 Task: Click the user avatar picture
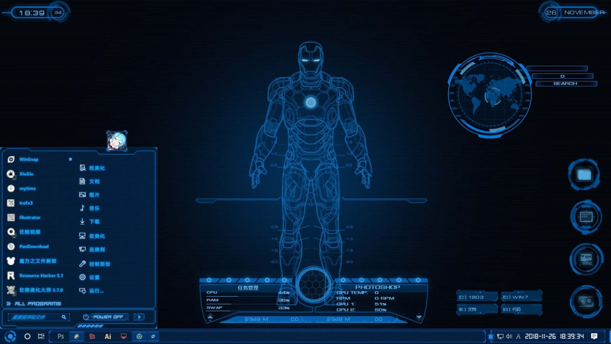[x=117, y=141]
